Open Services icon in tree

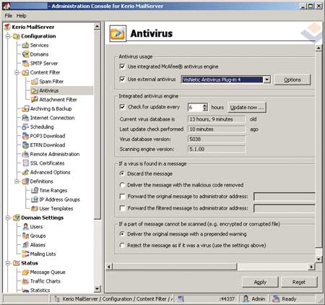tap(25, 45)
